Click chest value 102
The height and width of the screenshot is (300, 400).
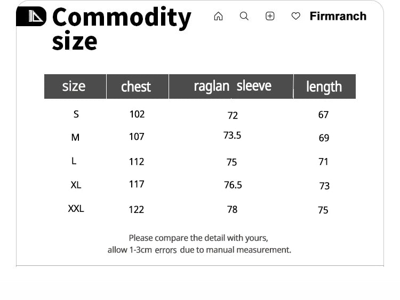click(137, 114)
